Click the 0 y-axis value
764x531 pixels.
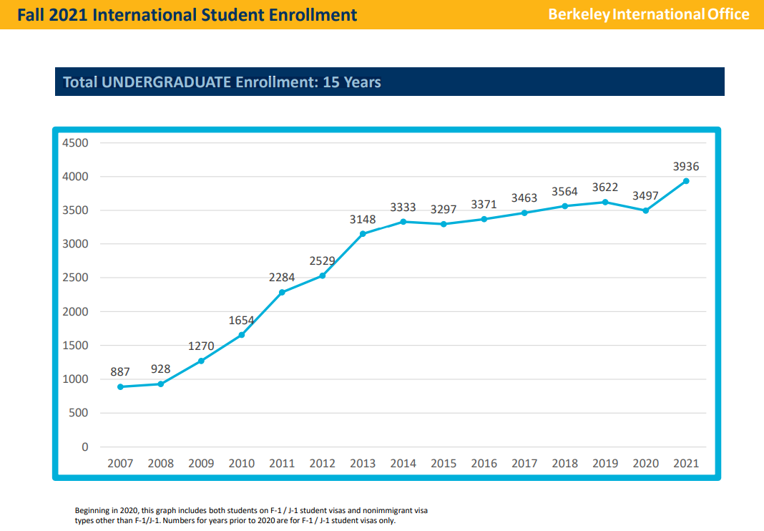pyautogui.click(x=85, y=447)
